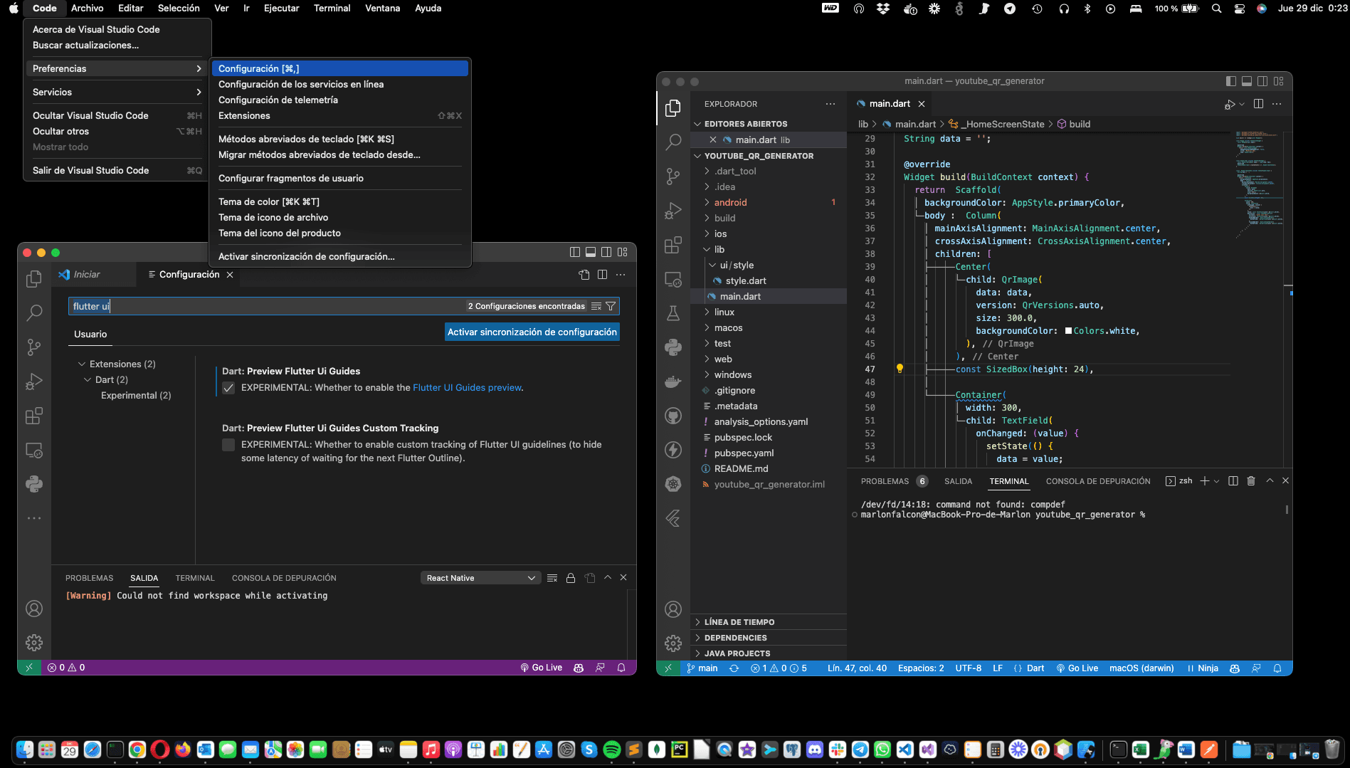Expand LÍNEA DE TIEMPO section

(x=739, y=622)
